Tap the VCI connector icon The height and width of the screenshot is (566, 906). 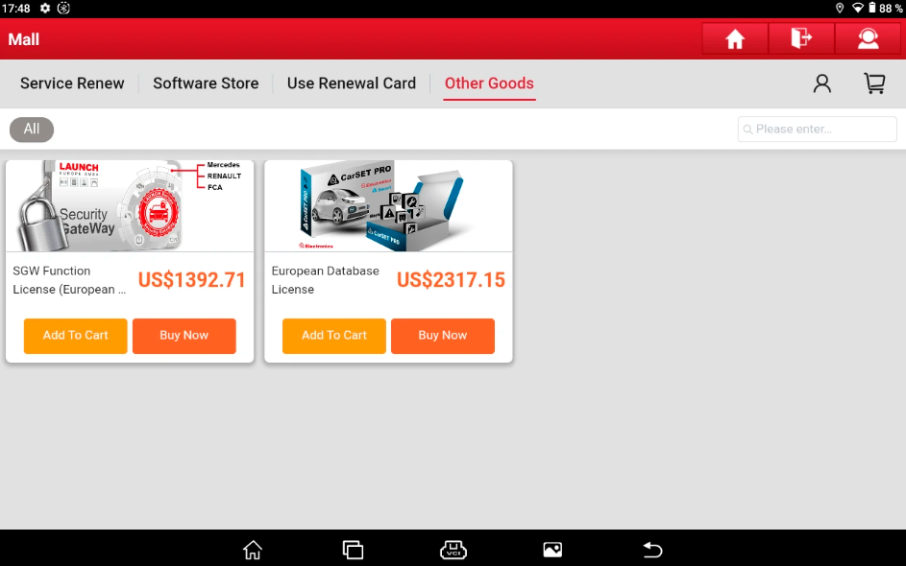[453, 550]
